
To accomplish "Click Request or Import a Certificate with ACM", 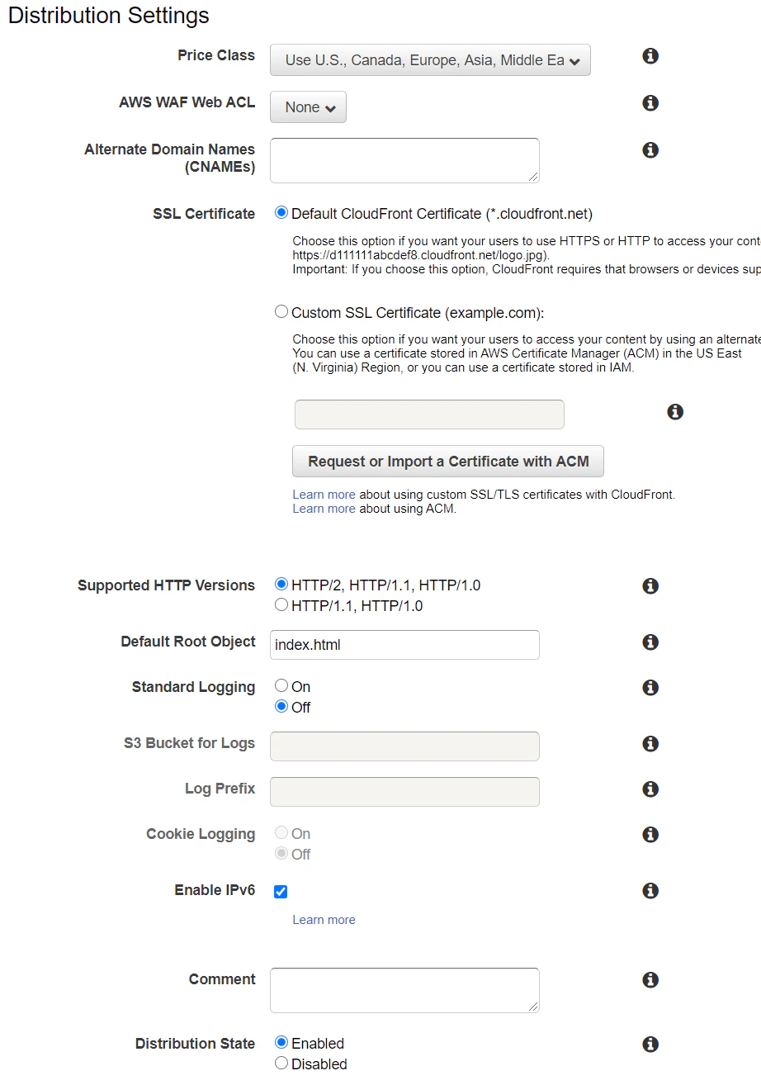I will [448, 462].
